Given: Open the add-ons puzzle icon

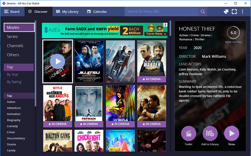Looking at the screenshot, I should [226, 12].
